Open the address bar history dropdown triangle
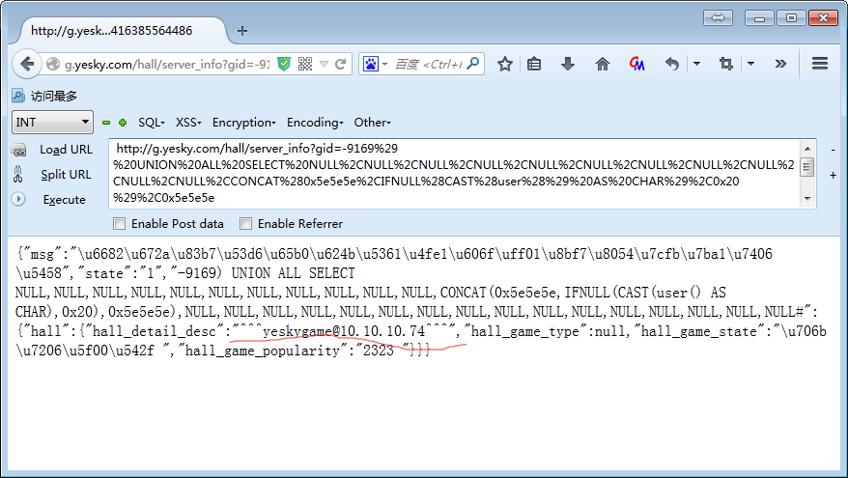848x478 pixels. coord(324,65)
